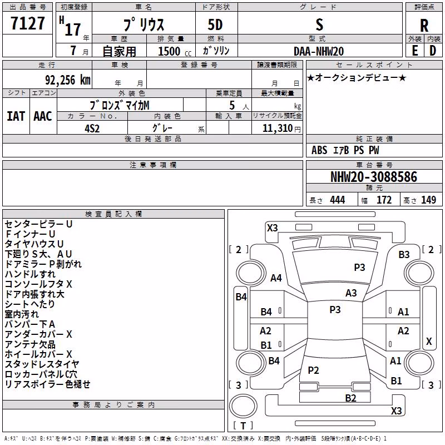Click damage mark A4 on car diagram
Image resolution: width=445 pixels, height=445 pixels.
coord(276,278)
